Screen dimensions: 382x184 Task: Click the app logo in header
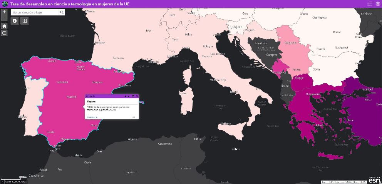coord(5,4)
